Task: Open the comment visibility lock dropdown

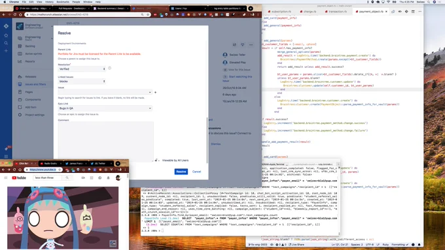Action: (156, 161)
